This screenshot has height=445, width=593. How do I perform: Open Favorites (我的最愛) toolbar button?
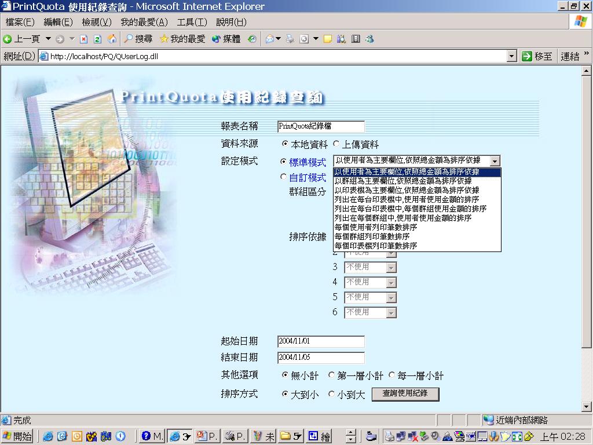182,39
